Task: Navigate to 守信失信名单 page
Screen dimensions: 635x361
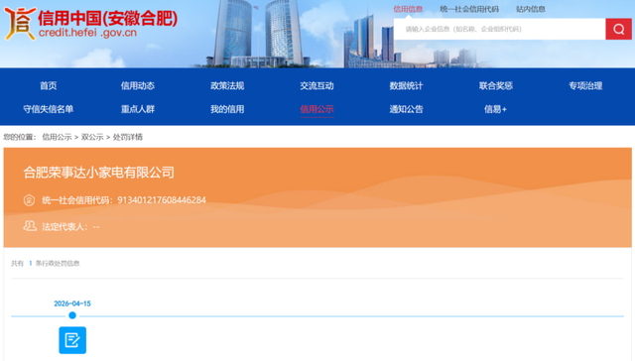Action: 49,109
